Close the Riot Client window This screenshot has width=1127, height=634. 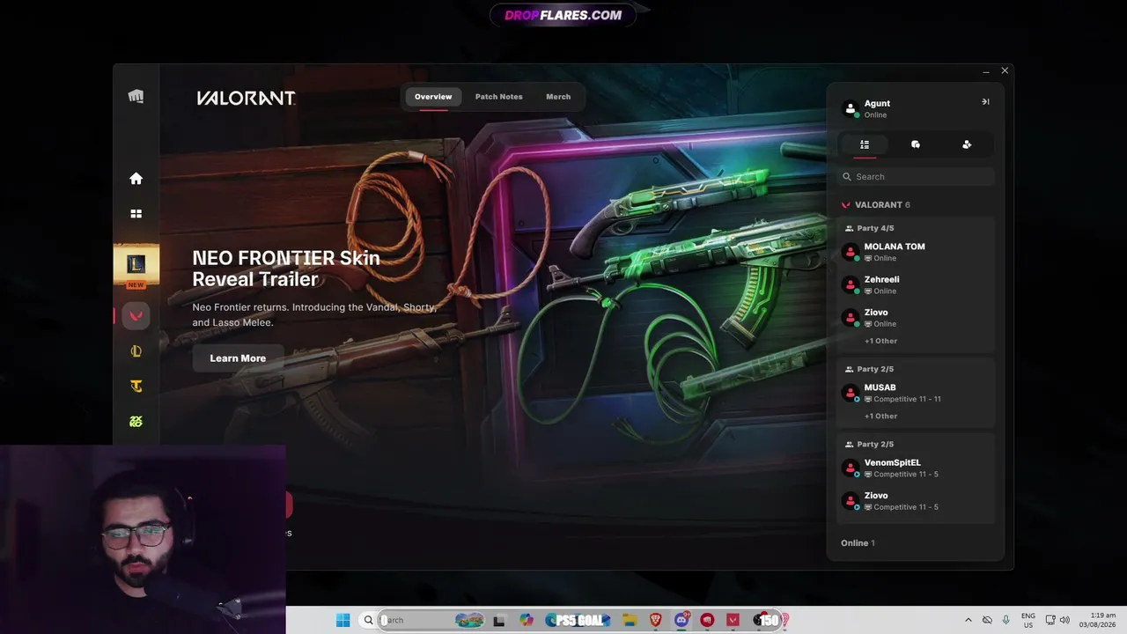[x=1005, y=70]
